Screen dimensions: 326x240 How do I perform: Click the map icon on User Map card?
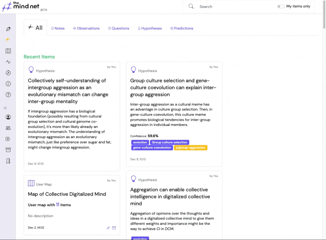coord(31,183)
